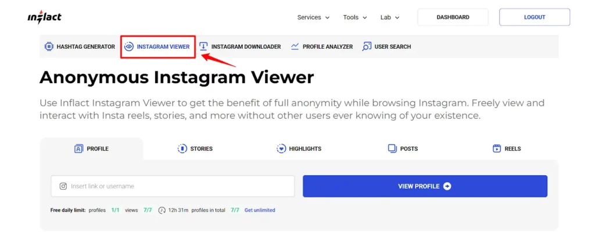The height and width of the screenshot is (238, 595).
Task: Click the User Search magnifier icon
Action: click(x=367, y=46)
